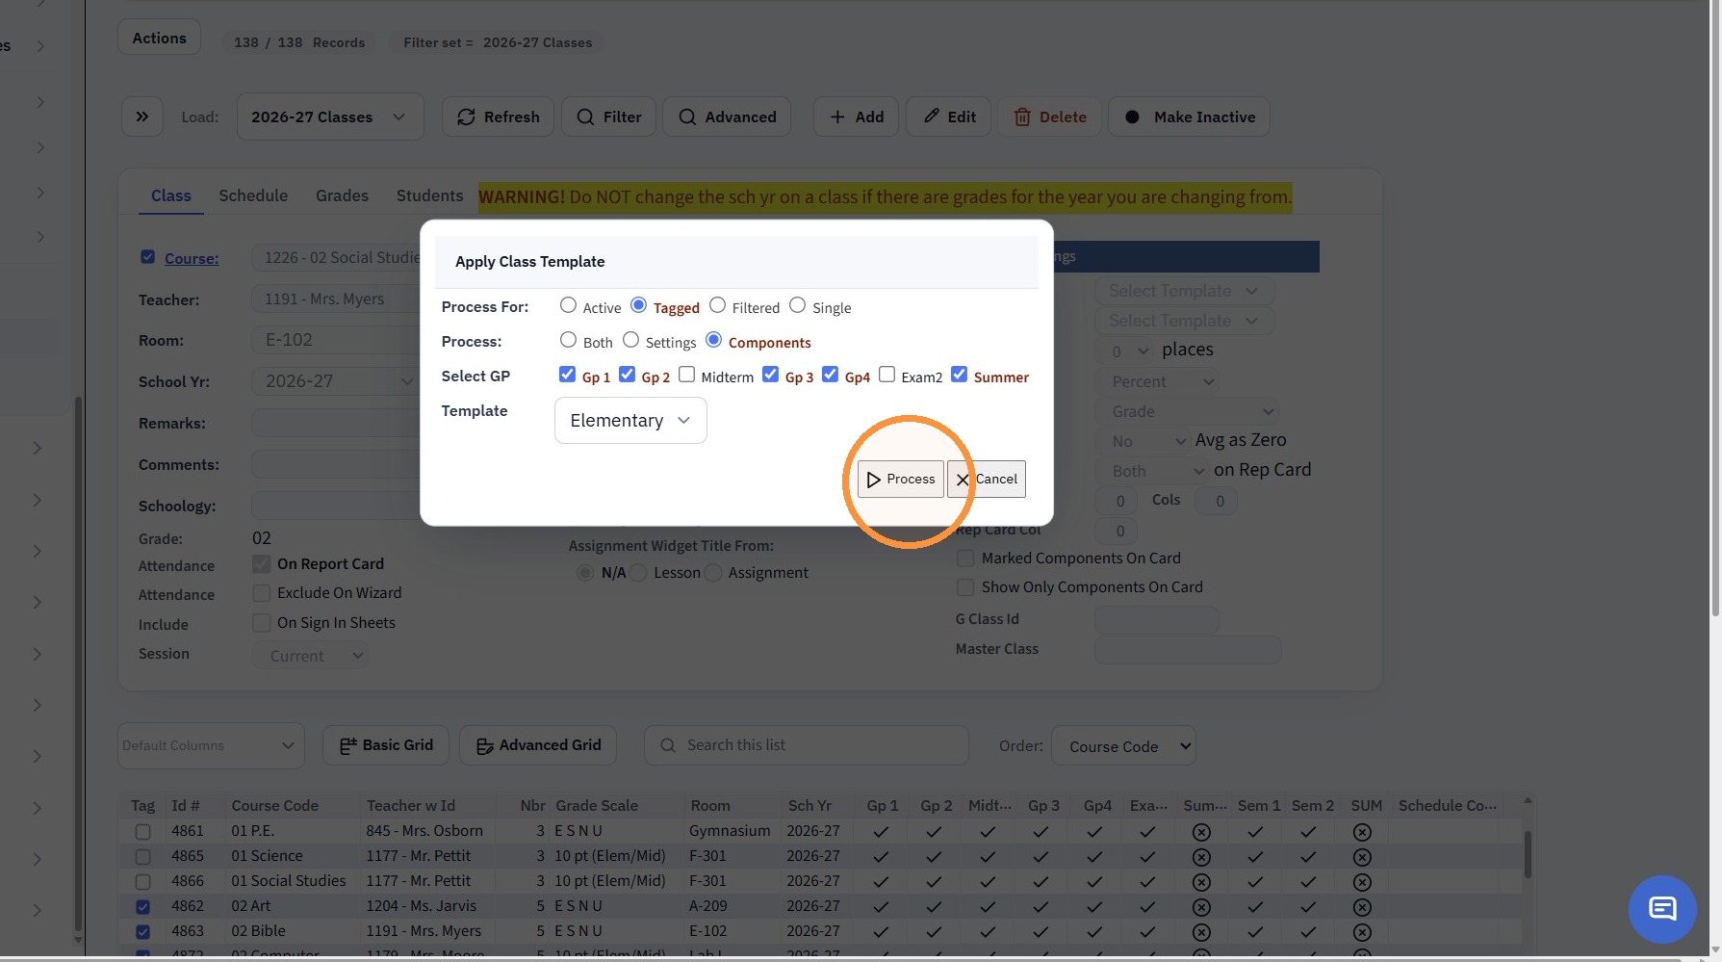The image size is (1722, 962).
Task: Click the Search this list field
Action: [x=807, y=745]
